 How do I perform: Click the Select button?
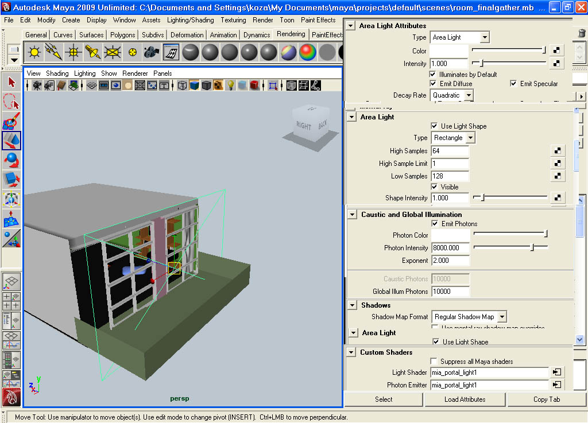(x=383, y=399)
